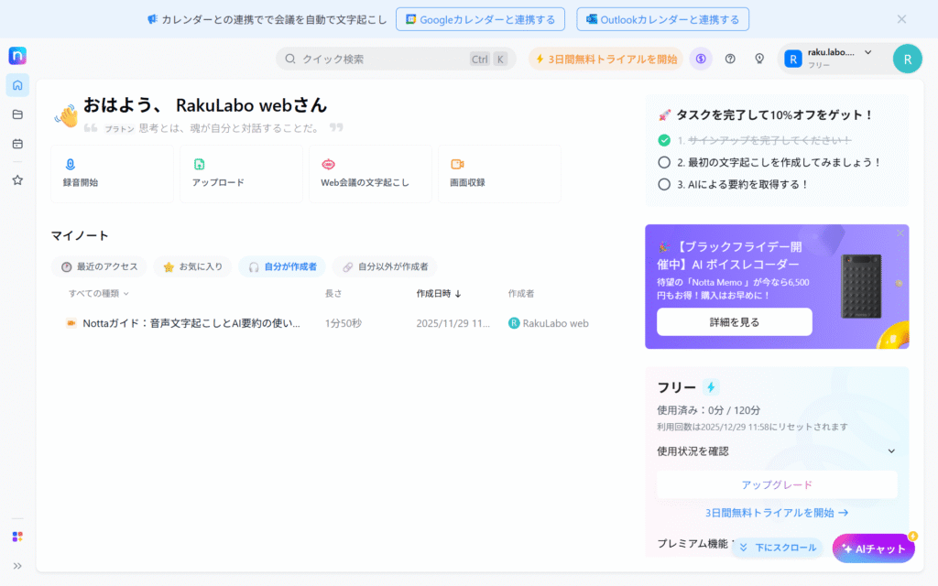Open the calendar icon in left sidebar
The image size is (938, 586).
tap(17, 144)
